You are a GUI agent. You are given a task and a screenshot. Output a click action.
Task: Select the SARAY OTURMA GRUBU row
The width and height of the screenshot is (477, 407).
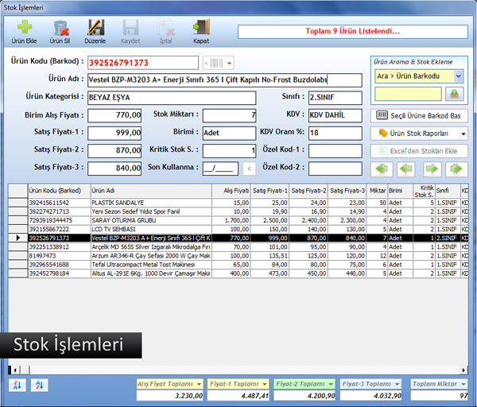(238, 220)
